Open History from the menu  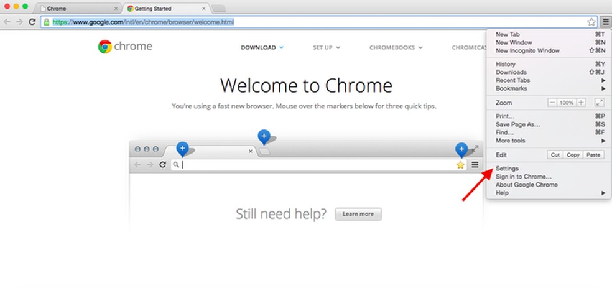[549, 64]
